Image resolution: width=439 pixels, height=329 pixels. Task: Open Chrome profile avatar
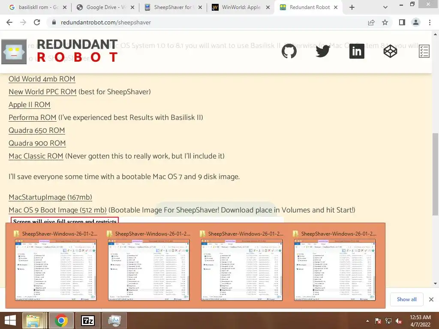pos(416,22)
